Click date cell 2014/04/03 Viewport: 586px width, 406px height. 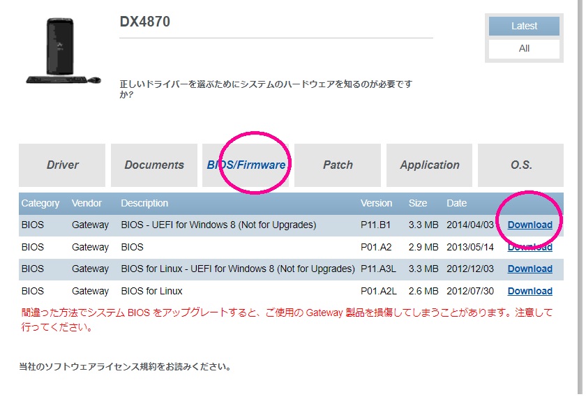pyautogui.click(x=470, y=225)
